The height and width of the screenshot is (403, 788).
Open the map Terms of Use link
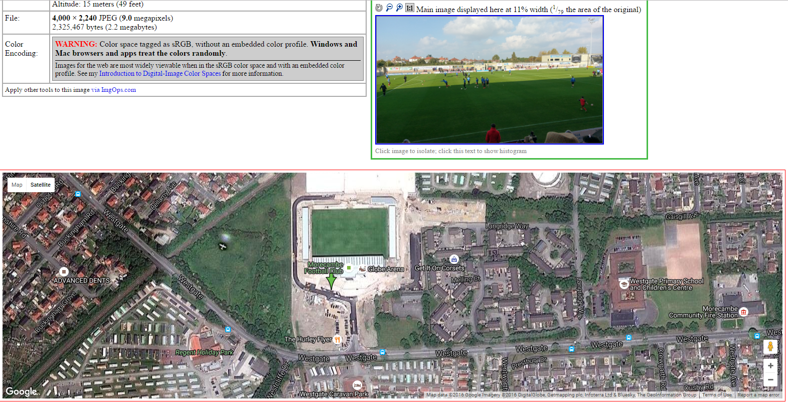pos(717,395)
